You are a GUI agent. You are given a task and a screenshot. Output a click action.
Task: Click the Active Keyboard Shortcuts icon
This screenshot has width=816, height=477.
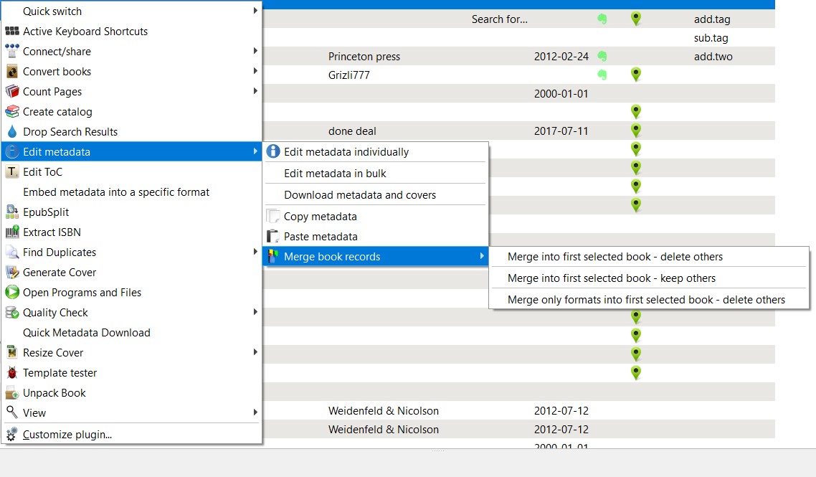[x=11, y=32]
